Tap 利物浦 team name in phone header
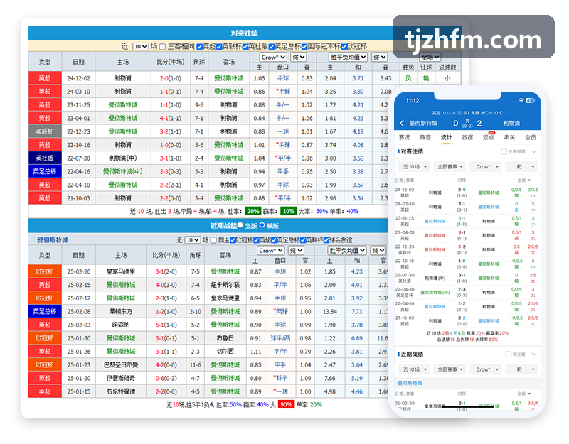This screenshot has width=569, height=444. pos(511,124)
